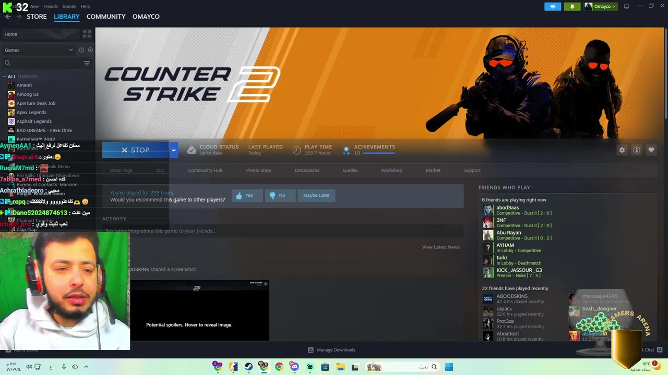Click the Maybe Later button

pyautogui.click(x=316, y=195)
